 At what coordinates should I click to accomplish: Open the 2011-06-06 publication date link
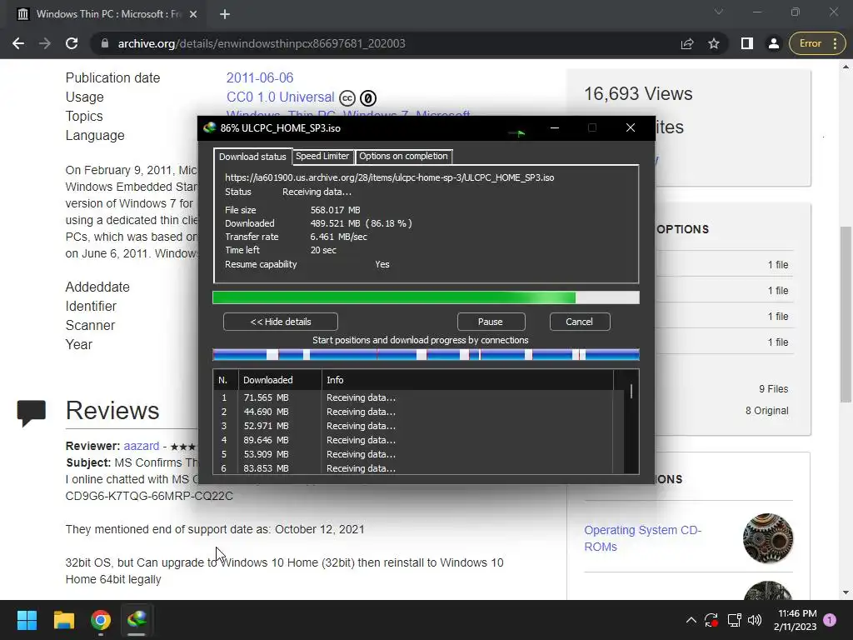tap(260, 77)
